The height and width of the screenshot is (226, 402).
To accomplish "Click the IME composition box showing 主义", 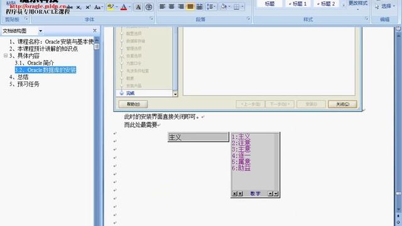I will tap(198, 137).
